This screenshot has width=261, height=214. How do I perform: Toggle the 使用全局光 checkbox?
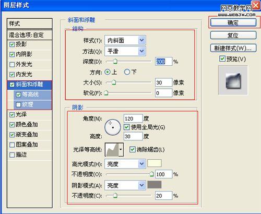126,127
